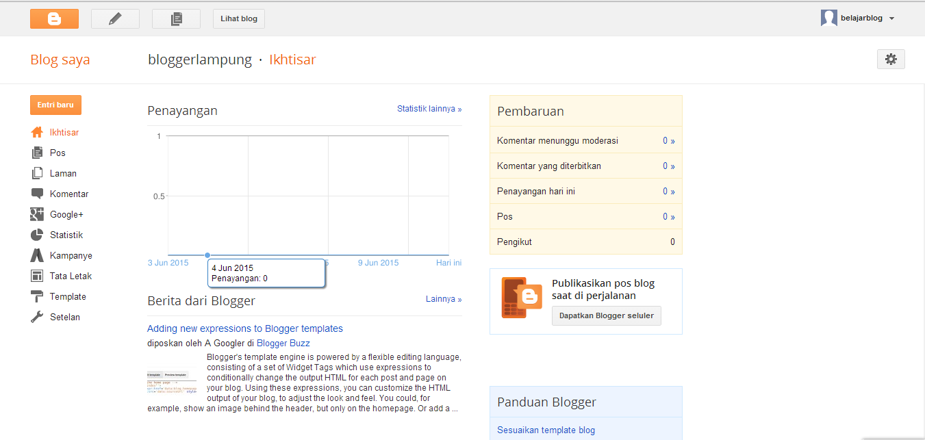Image resolution: width=925 pixels, height=440 pixels.
Task: Click the Ikhtisar breadcrumb in the page header
Action: [x=292, y=60]
